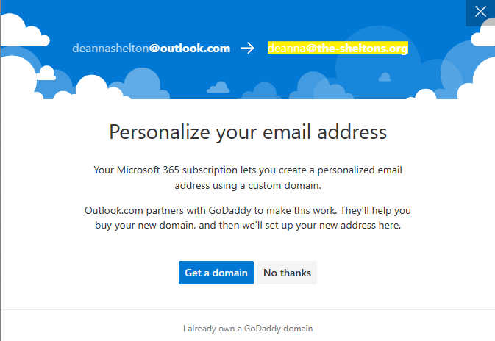Click the 'address using a custom domain' line
The width and height of the screenshot is (495, 341).
[x=248, y=184]
